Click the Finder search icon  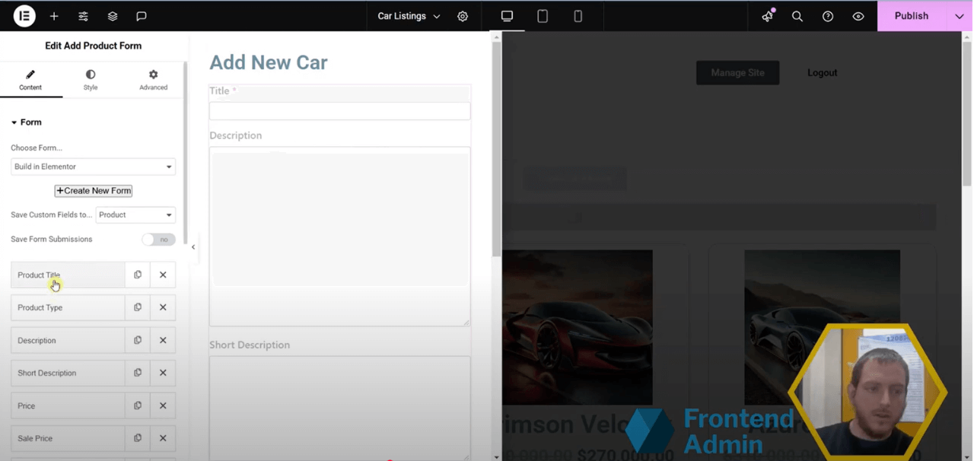click(x=797, y=16)
